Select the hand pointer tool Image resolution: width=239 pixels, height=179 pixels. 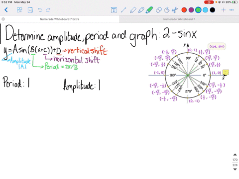pyautogui.click(x=167, y=10)
